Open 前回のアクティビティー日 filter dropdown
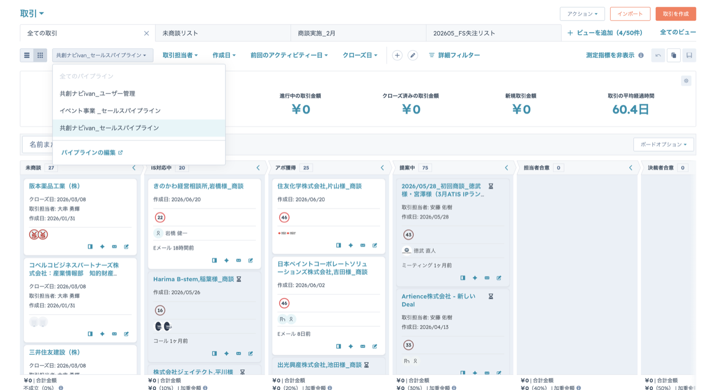Screen dimensions: 717x390 pyautogui.click(x=289, y=56)
